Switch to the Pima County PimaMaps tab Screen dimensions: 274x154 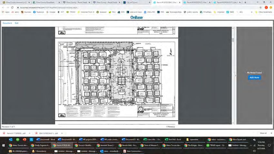coord(46,3)
